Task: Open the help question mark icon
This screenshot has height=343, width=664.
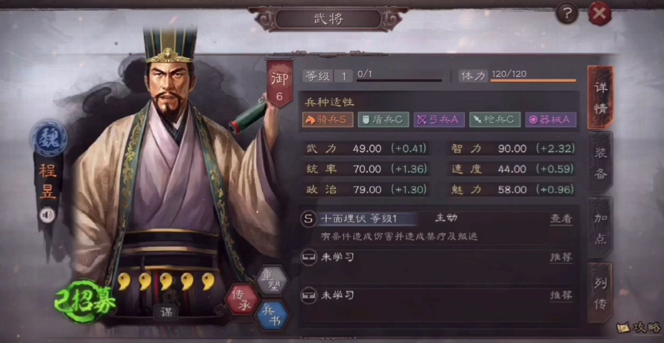Action: tap(567, 14)
